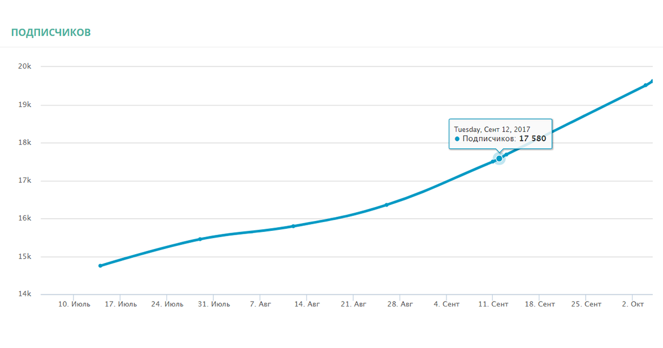Click the tooltip showing 17 580 subscribers
The image size is (663, 348).
point(500,134)
